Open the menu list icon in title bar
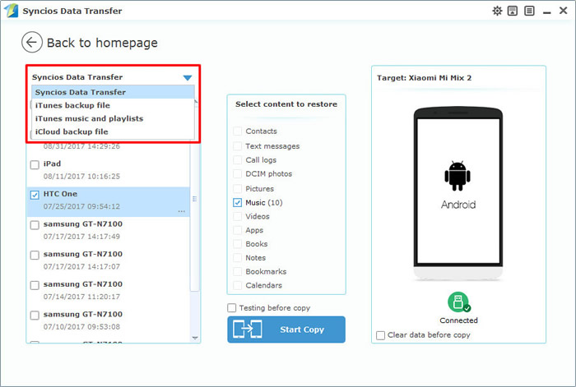 529,11
